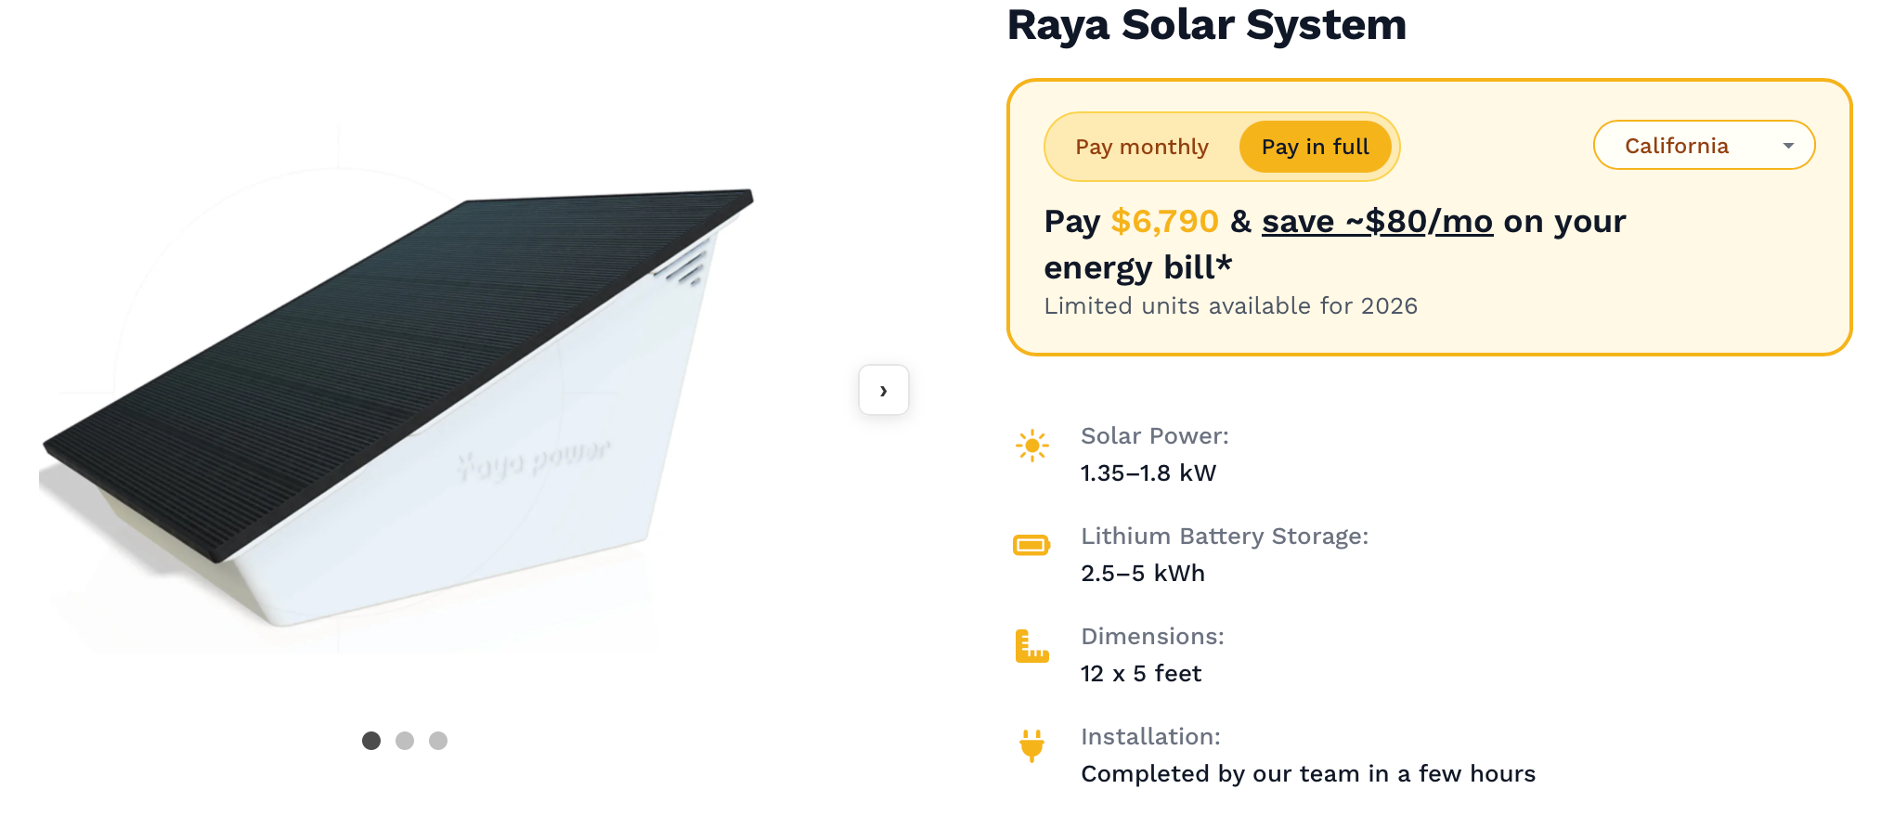
Task: Jump to third carousel slide dot
Action: point(438,741)
